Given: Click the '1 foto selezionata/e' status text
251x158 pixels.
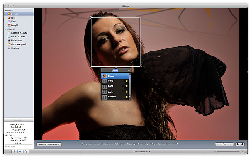Looking at the screenshot, I should pyautogui.click(x=142, y=151).
